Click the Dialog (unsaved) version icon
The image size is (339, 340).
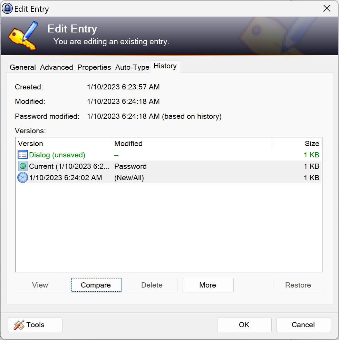22,155
